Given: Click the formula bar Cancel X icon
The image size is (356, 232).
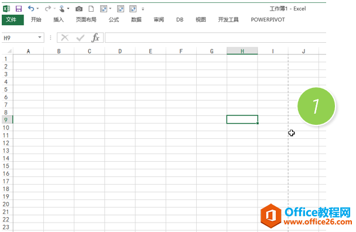Looking at the screenshot, I should pos(65,37).
